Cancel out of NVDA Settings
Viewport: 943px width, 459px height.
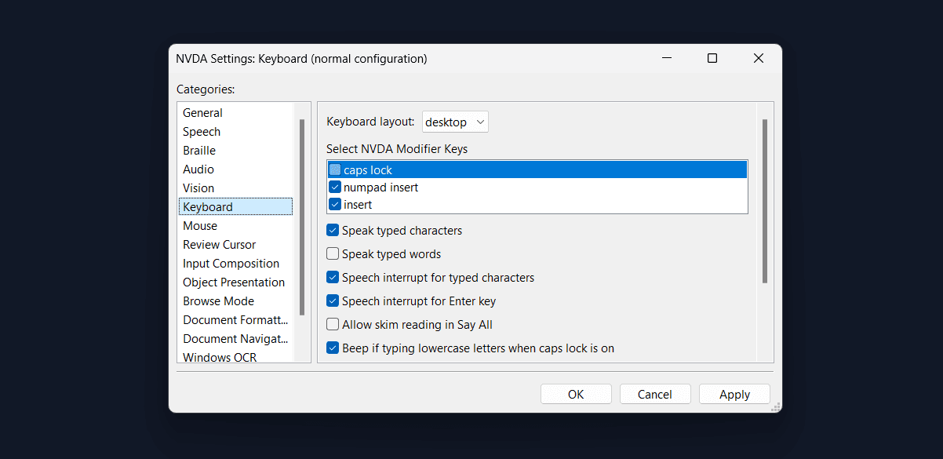tap(655, 393)
